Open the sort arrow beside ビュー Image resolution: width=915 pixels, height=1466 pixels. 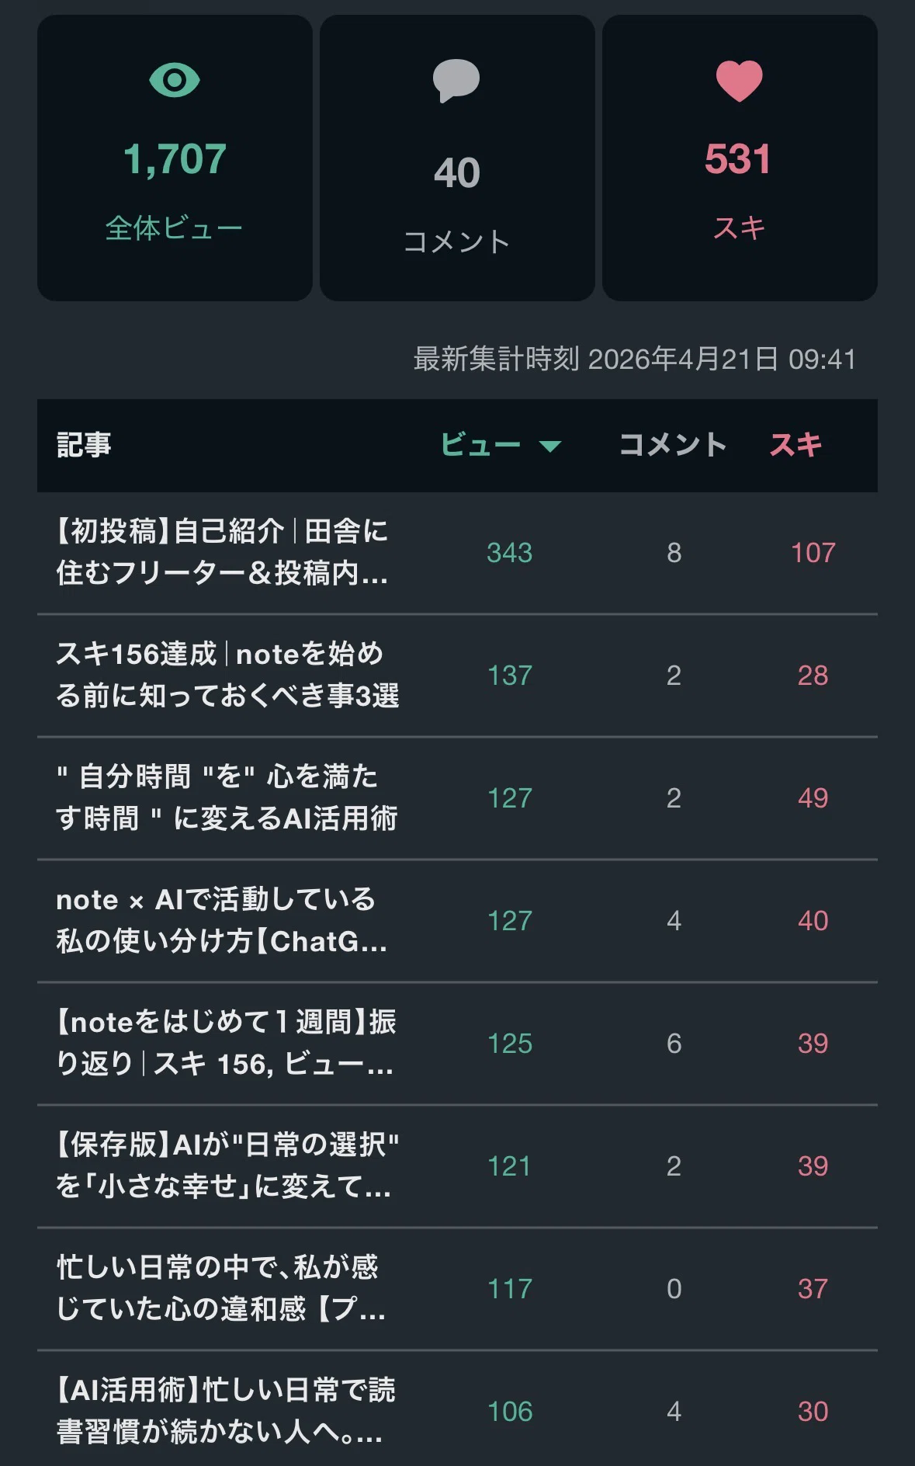tap(550, 446)
